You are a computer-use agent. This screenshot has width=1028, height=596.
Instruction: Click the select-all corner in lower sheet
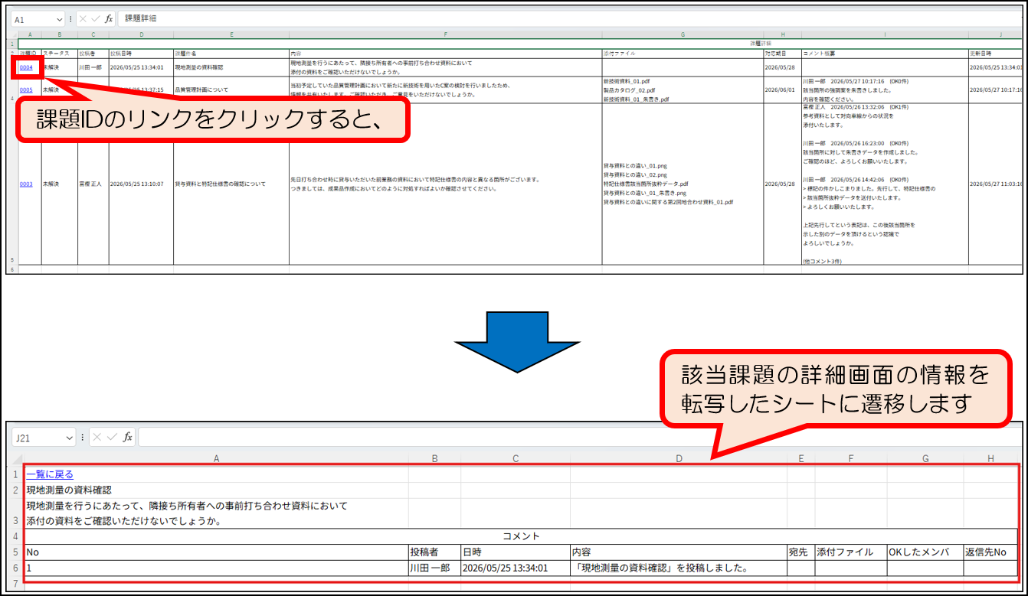pyautogui.click(x=17, y=459)
